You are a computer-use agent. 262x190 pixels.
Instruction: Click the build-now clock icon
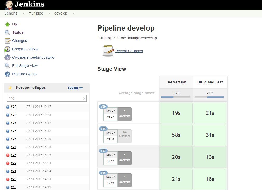click(x=8, y=49)
